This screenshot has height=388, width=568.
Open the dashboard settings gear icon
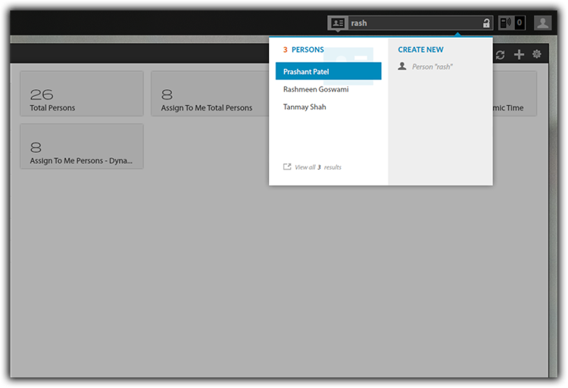pos(536,54)
